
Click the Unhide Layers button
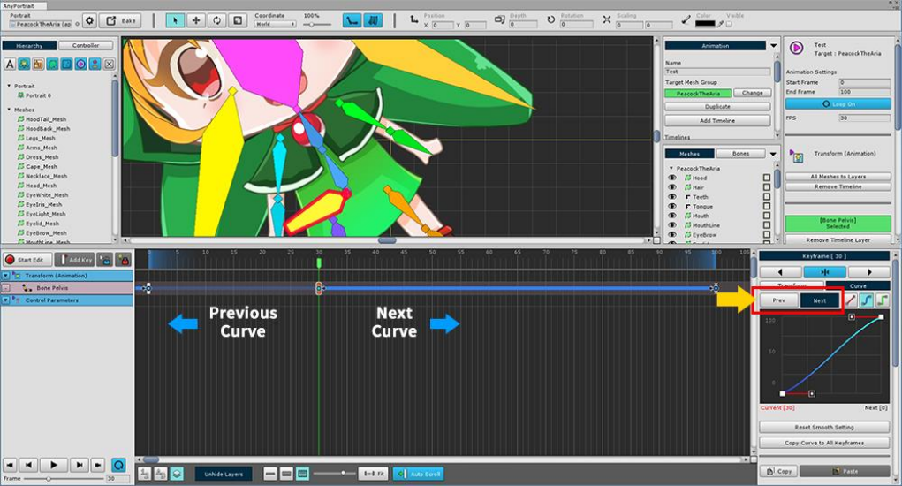tap(224, 474)
